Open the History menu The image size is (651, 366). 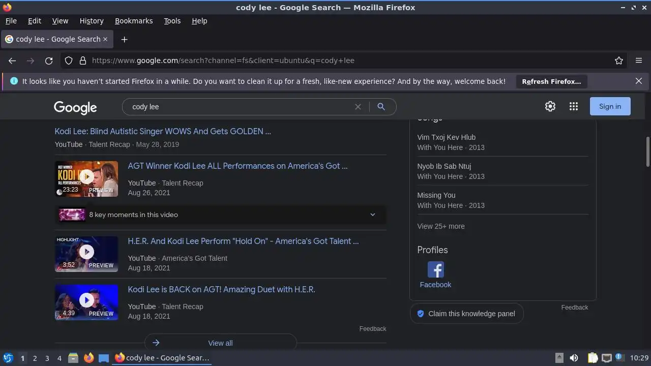(x=92, y=21)
